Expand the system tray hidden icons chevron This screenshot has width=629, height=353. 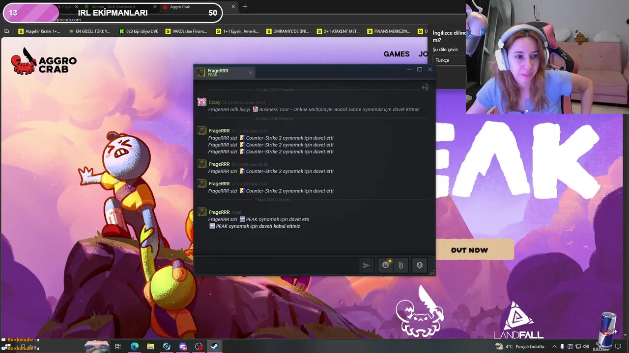tap(554, 347)
